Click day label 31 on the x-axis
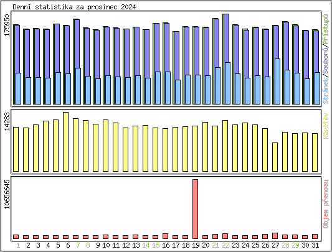332x252 pixels. (315, 245)
